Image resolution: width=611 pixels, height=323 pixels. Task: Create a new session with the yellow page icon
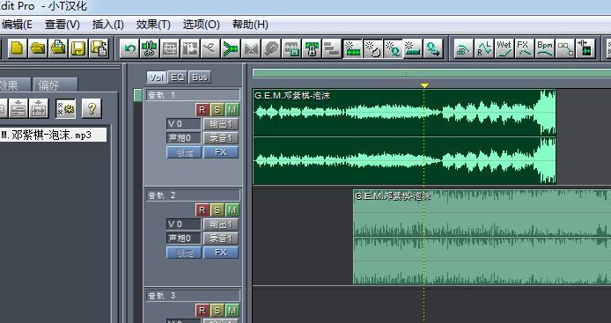[x=18, y=48]
